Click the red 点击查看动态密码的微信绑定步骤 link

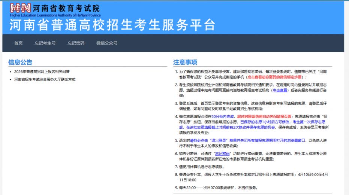pos(274,77)
